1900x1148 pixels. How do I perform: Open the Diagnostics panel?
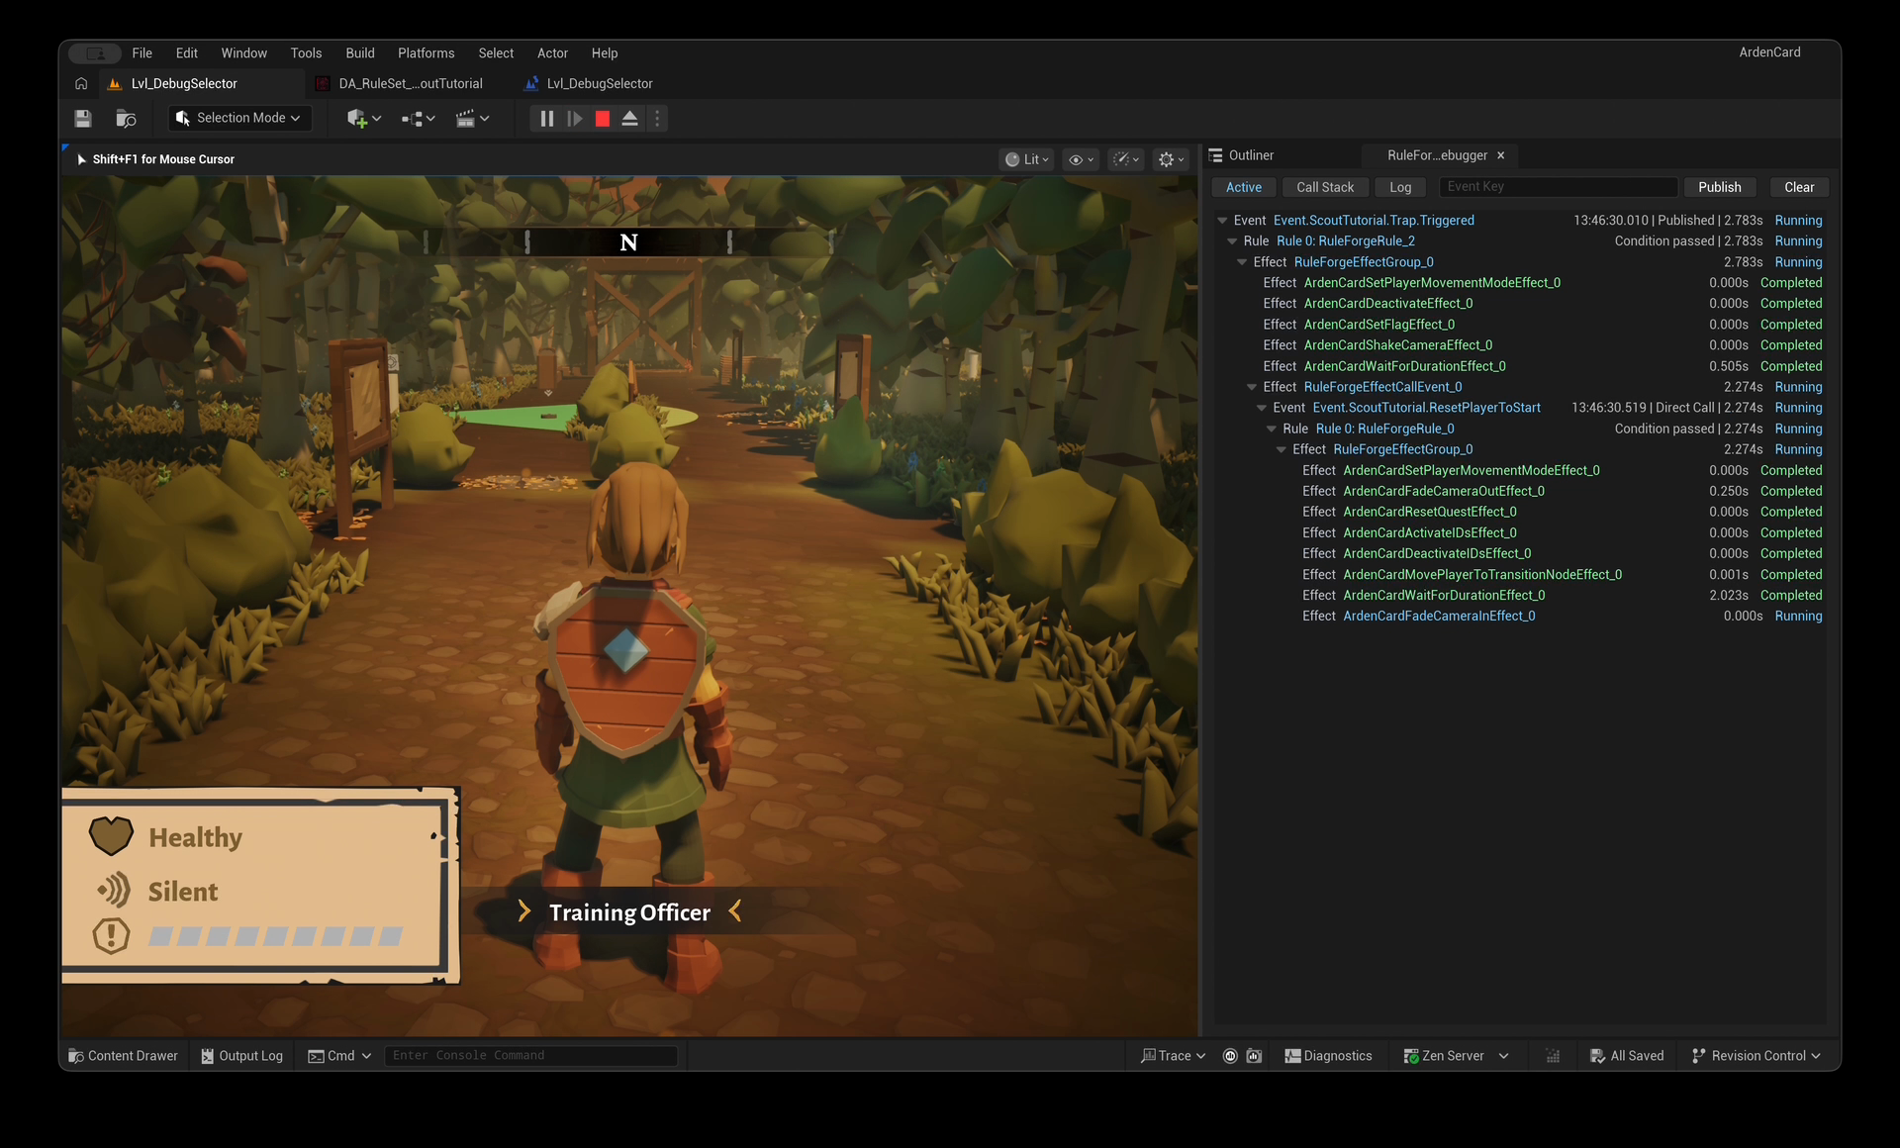point(1328,1056)
